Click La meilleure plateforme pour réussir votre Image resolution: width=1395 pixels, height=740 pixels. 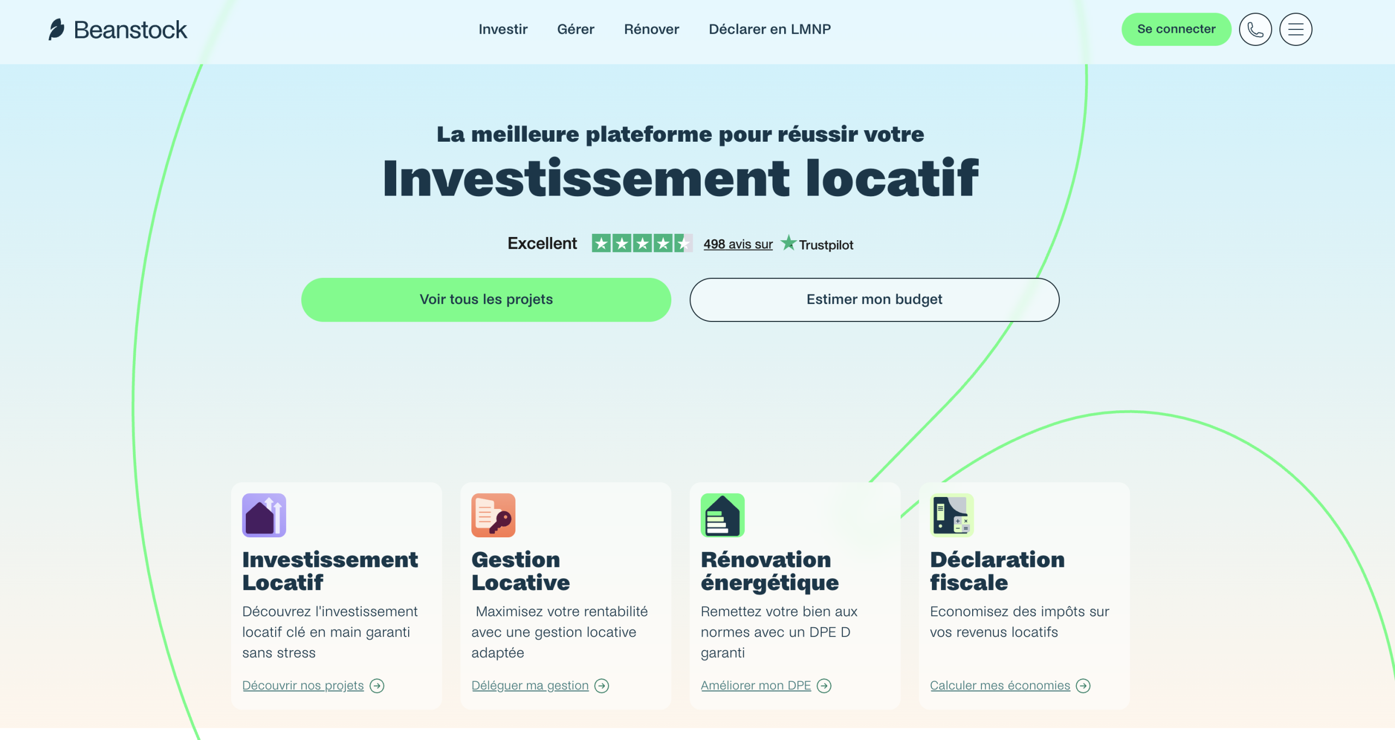[680, 135]
